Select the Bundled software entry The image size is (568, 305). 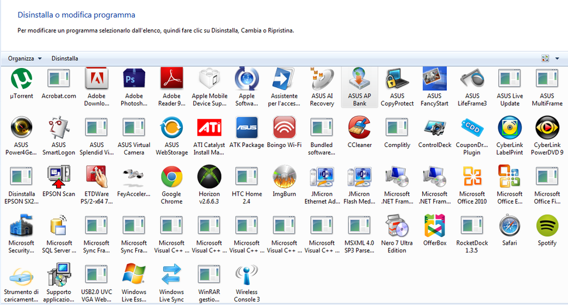click(321, 136)
